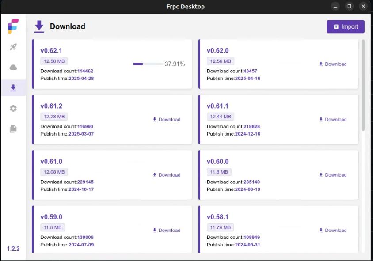
Task: Download version v0.58.1
Action: pos(333,231)
